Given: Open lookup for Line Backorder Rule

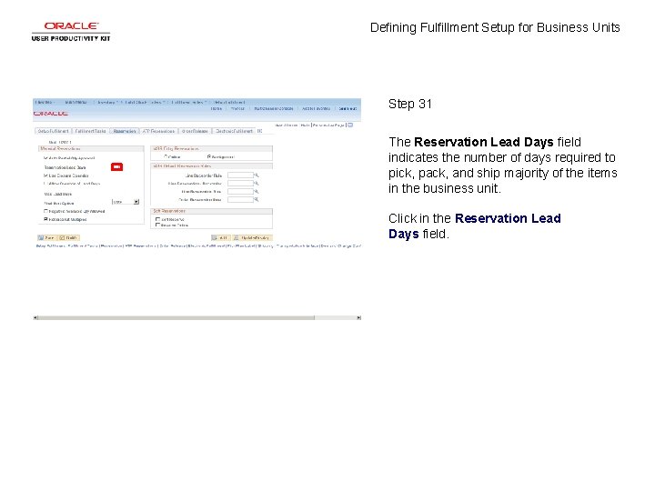Looking at the screenshot, I should [x=257, y=175].
